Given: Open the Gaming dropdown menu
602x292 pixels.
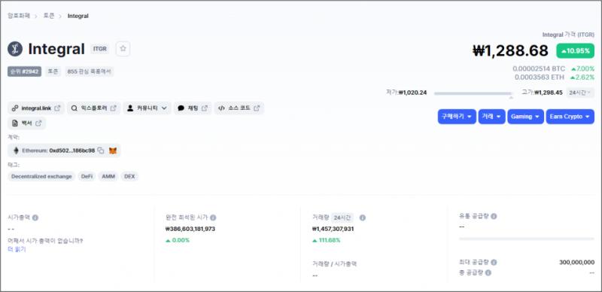Looking at the screenshot, I should tap(525, 117).
